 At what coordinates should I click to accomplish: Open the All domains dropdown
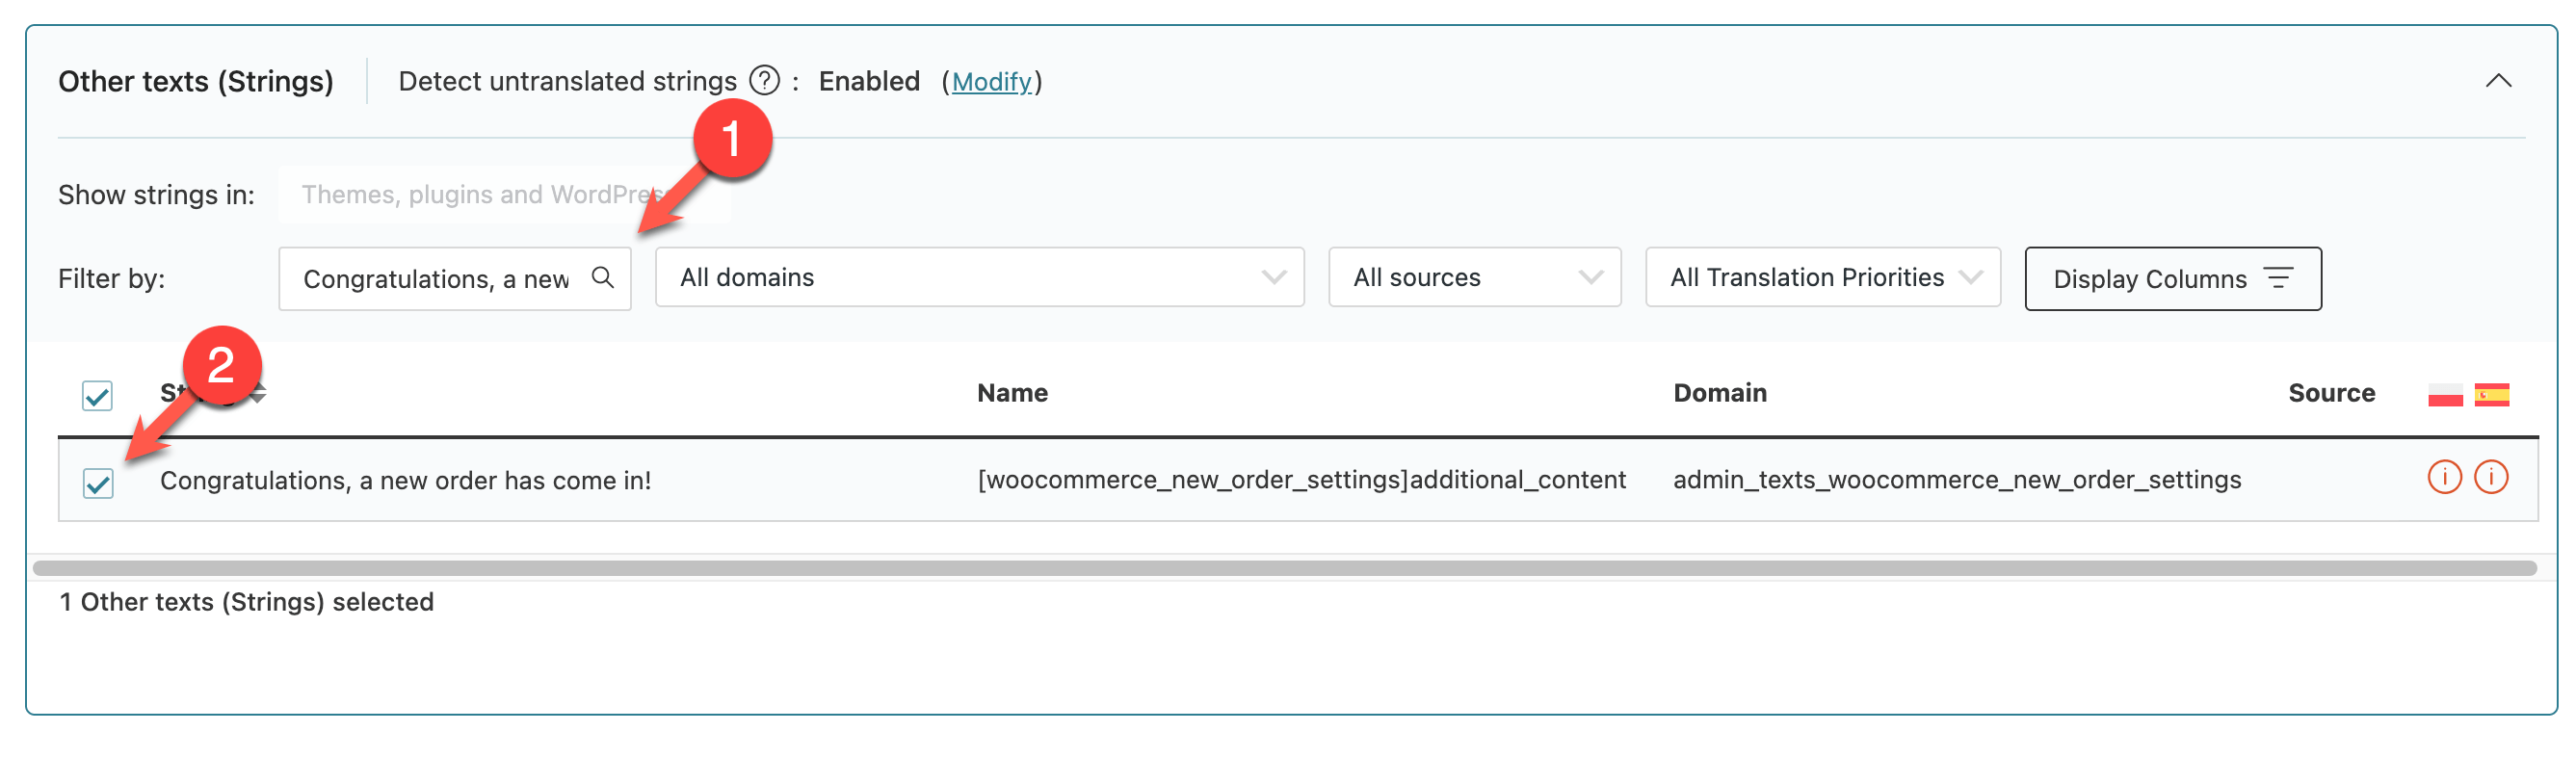(978, 277)
